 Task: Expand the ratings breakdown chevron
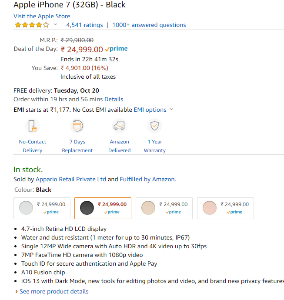(55, 24)
